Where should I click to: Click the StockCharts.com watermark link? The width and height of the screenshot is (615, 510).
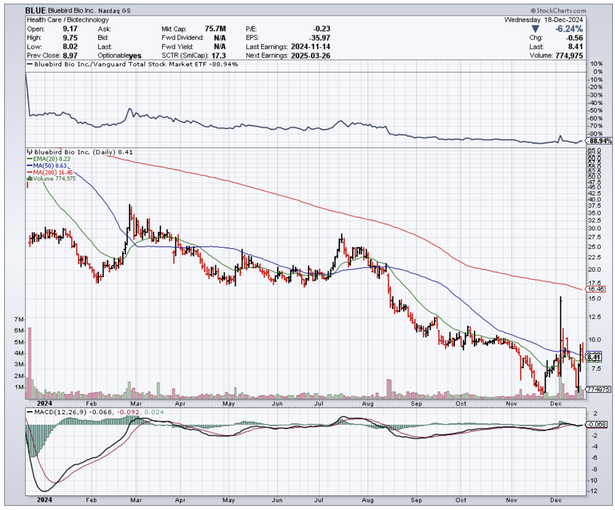point(558,10)
